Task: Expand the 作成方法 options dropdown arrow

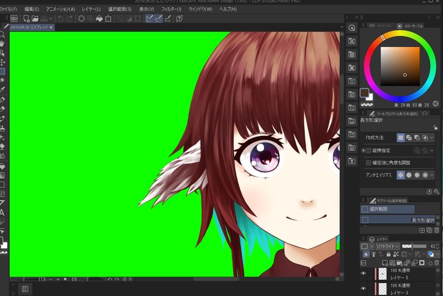Action: coord(432,137)
